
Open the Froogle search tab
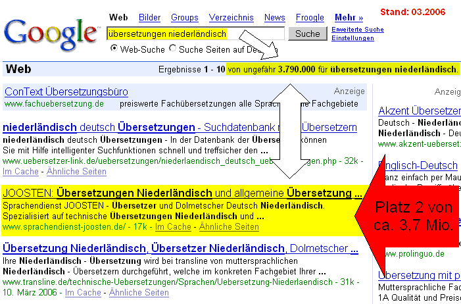310,18
